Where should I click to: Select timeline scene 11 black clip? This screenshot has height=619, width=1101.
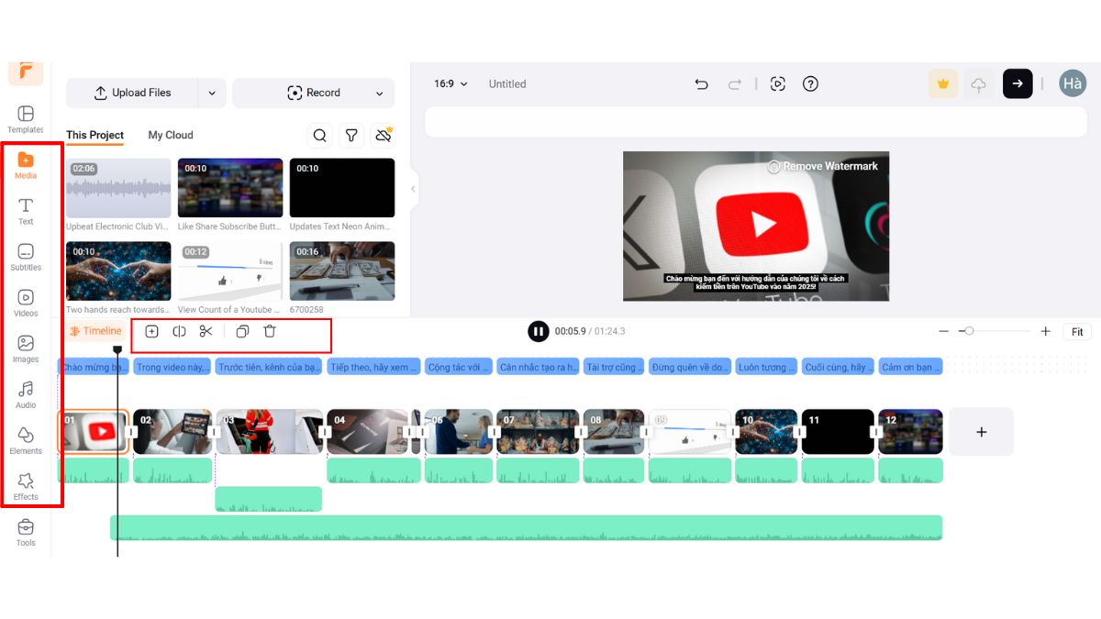tap(838, 432)
